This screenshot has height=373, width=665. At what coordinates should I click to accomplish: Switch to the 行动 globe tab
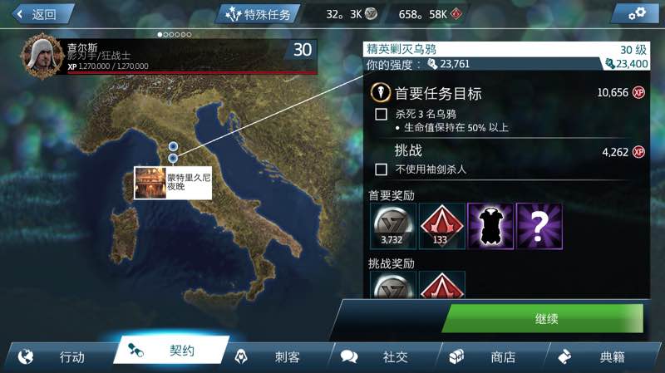59,356
